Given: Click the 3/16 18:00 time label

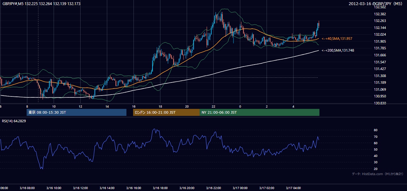Looking at the screenshot, I should click(x=160, y=188).
